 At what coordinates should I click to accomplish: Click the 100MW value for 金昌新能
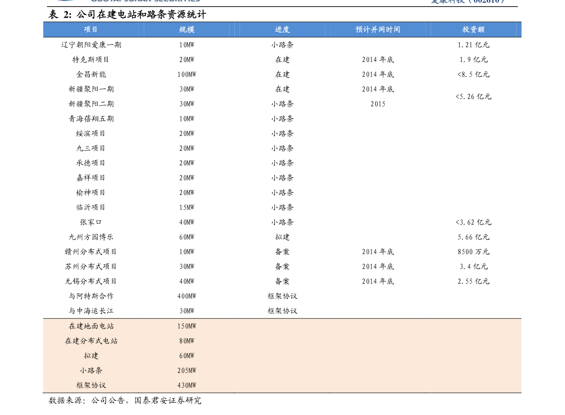(186, 74)
